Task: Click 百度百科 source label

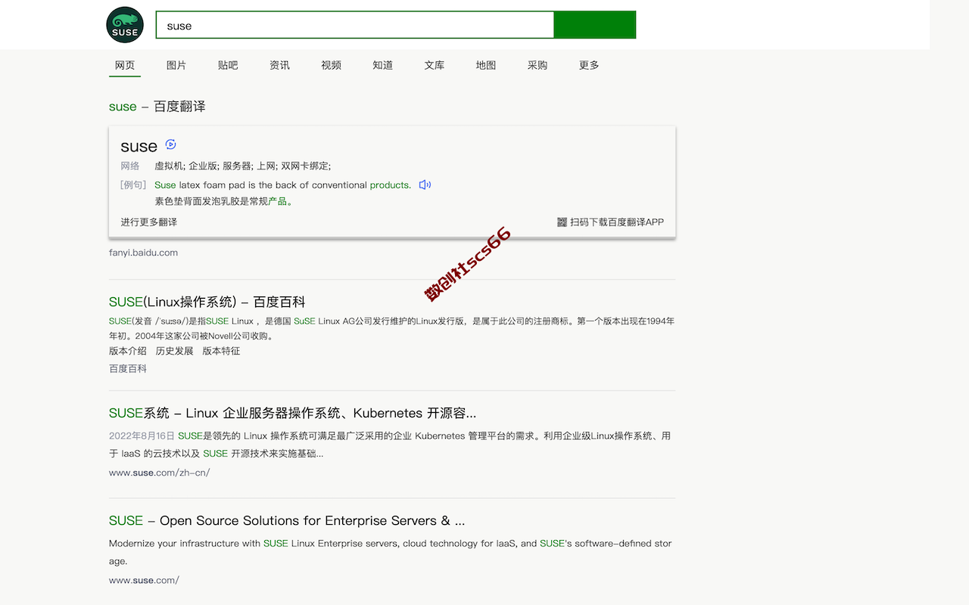Action: click(x=128, y=368)
